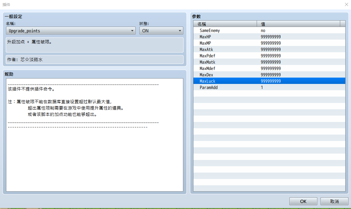The width and height of the screenshot is (351, 209).
Task: Open the plugin name dropdown showing Upgrade_points
Action: point(71,31)
